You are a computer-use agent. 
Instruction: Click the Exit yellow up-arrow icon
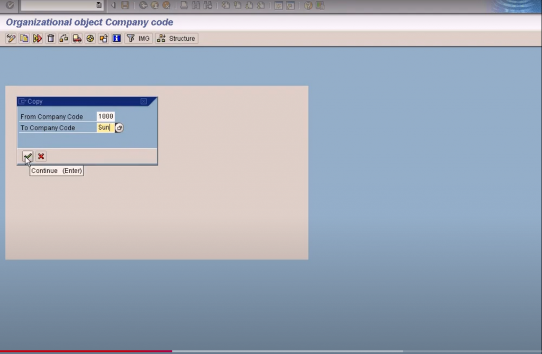(x=155, y=5)
